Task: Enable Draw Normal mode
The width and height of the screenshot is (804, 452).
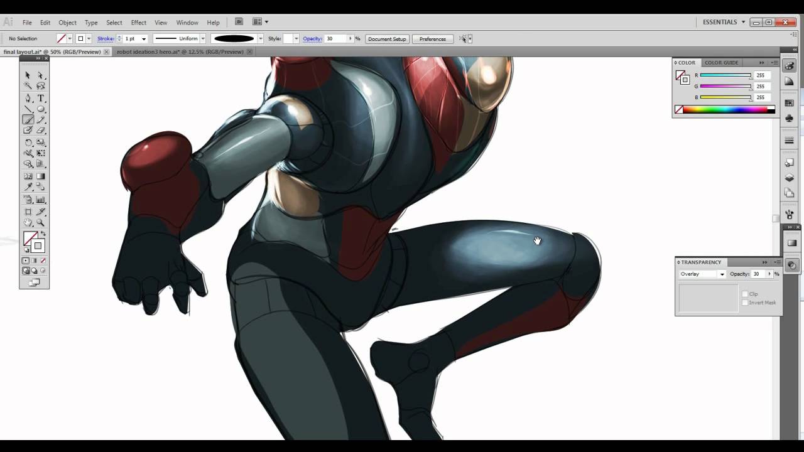Action: 26,271
